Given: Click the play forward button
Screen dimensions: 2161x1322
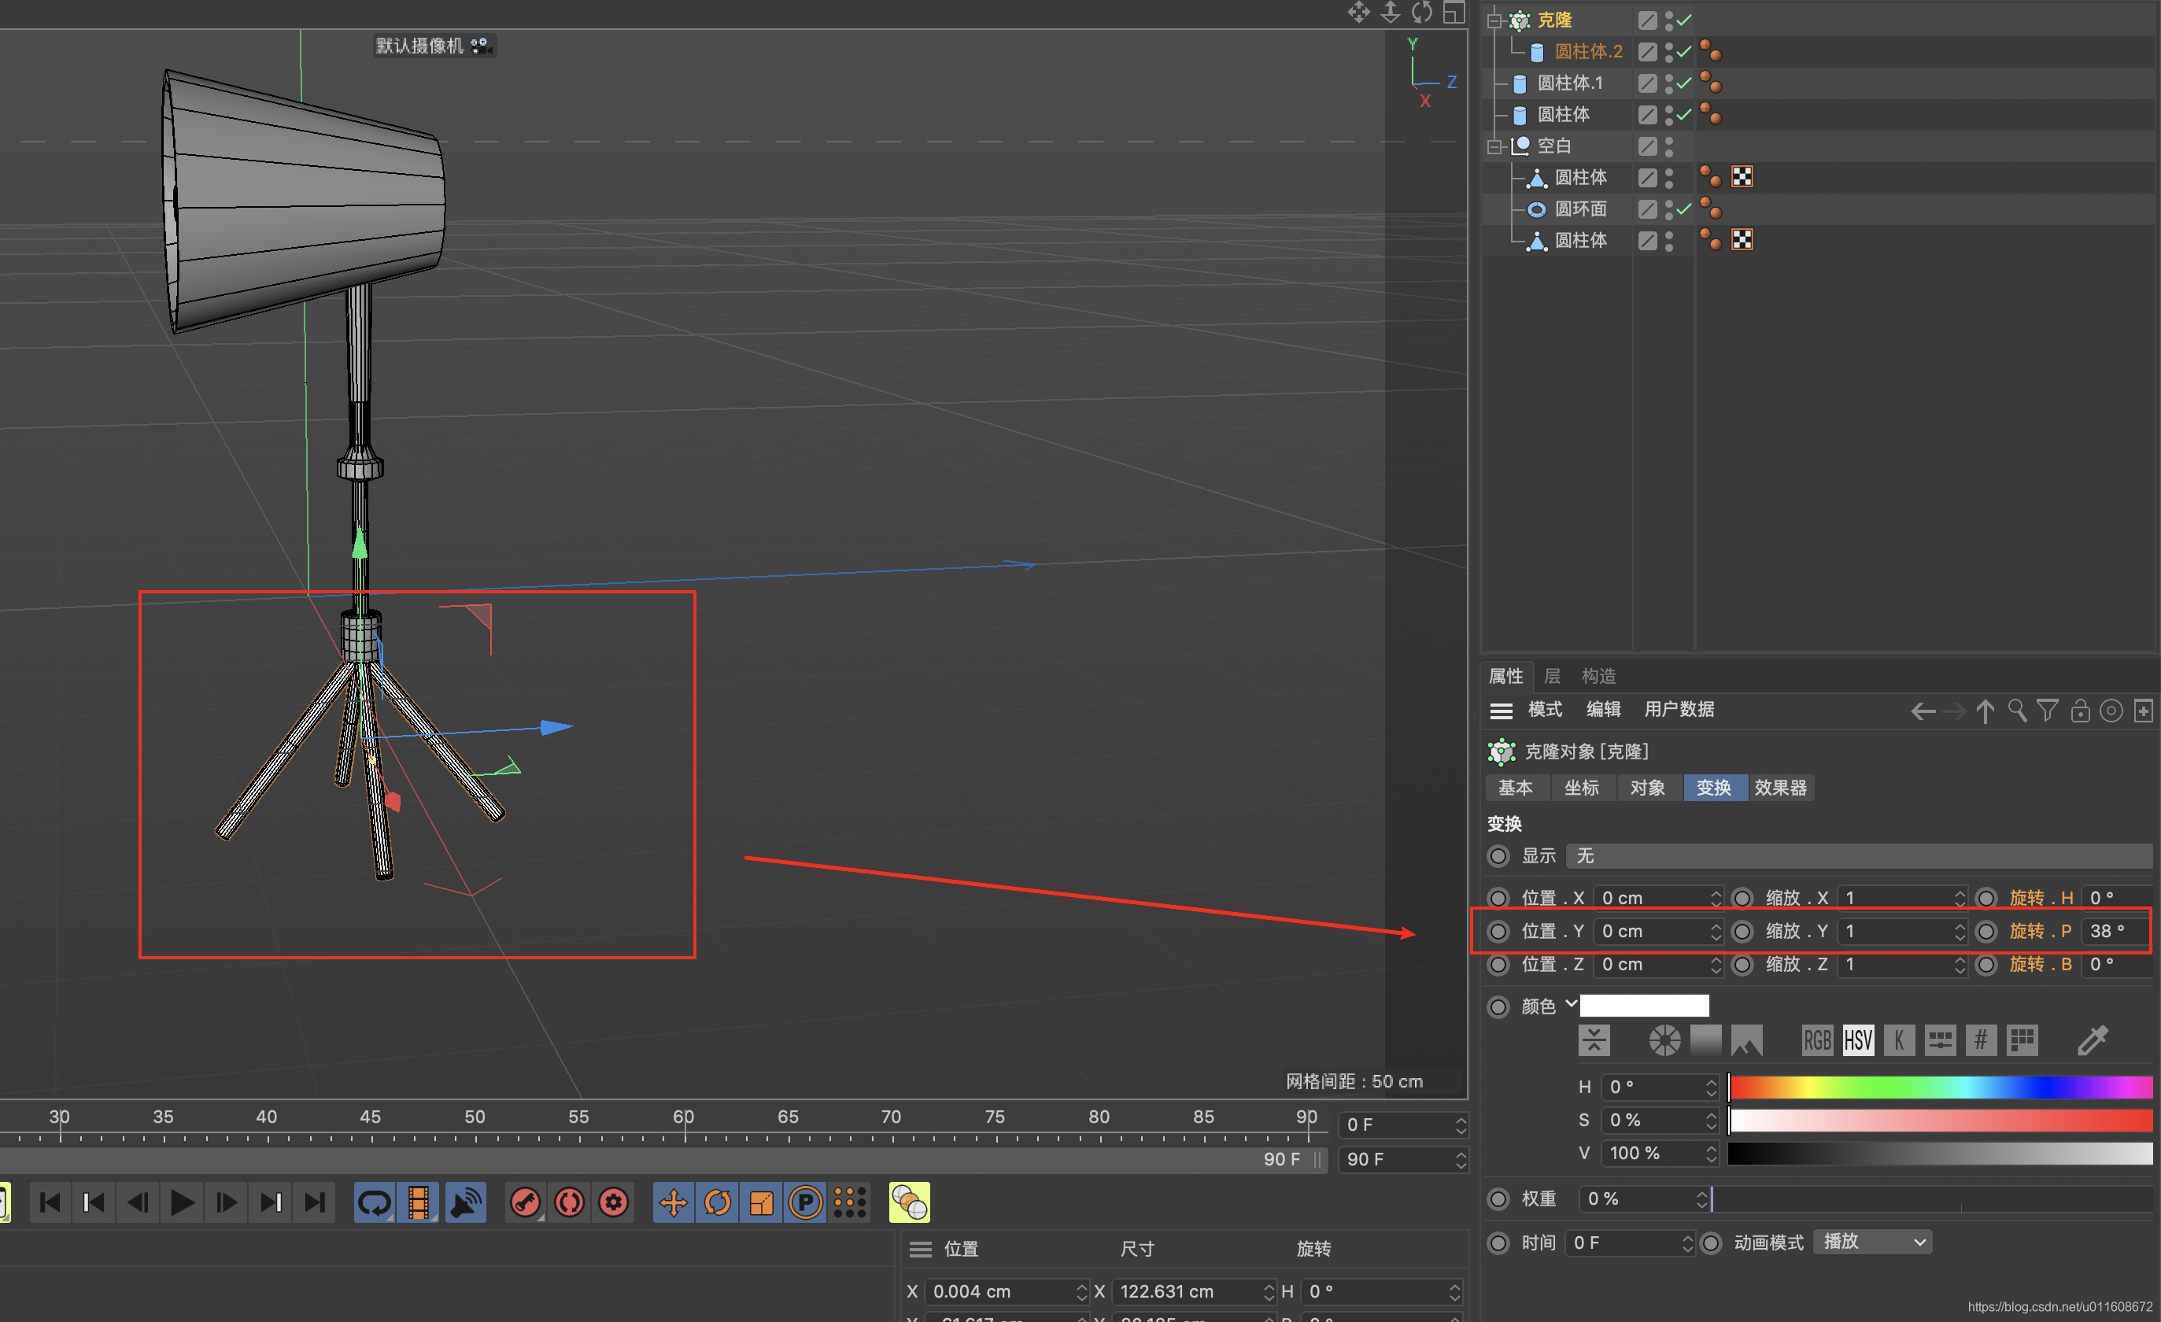Looking at the screenshot, I should (x=182, y=1202).
